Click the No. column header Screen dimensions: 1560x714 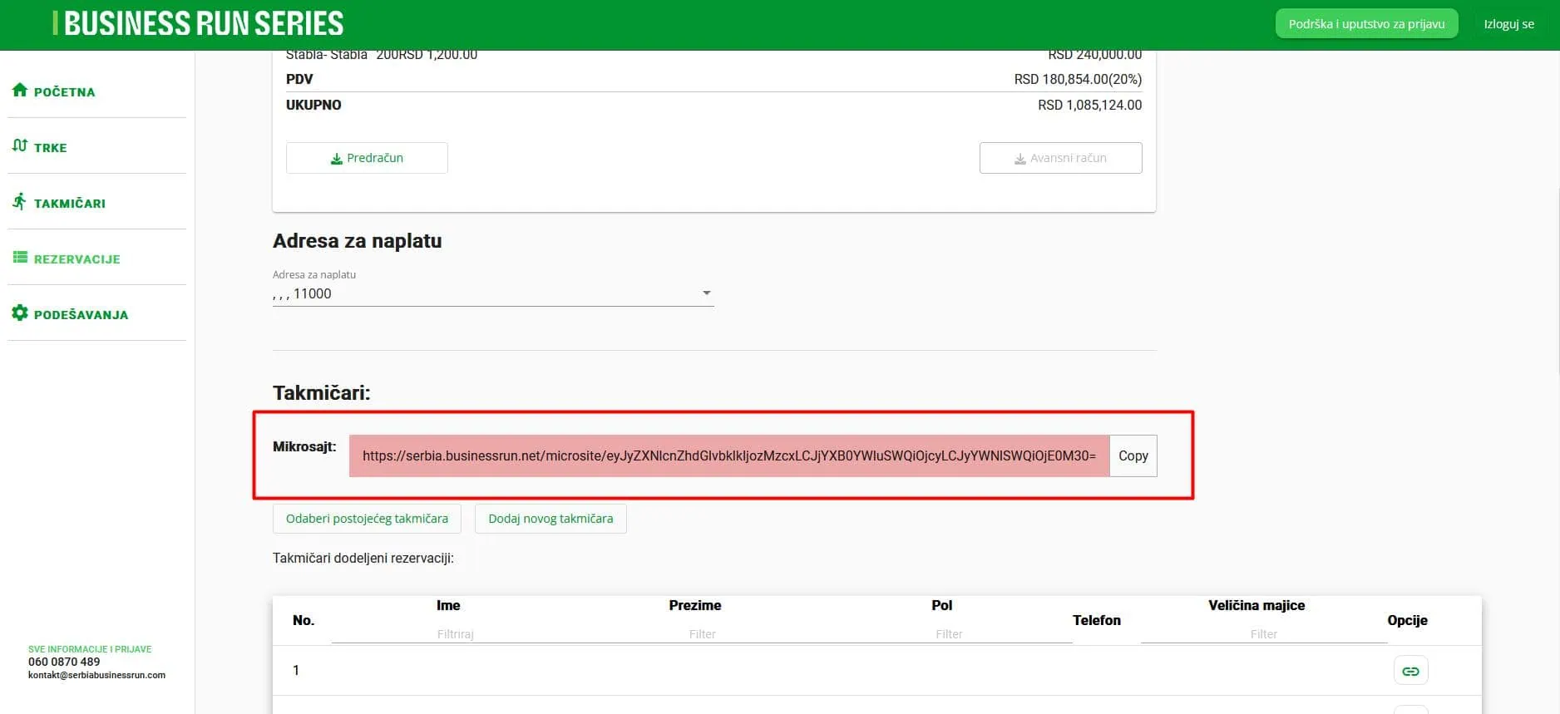(x=304, y=620)
